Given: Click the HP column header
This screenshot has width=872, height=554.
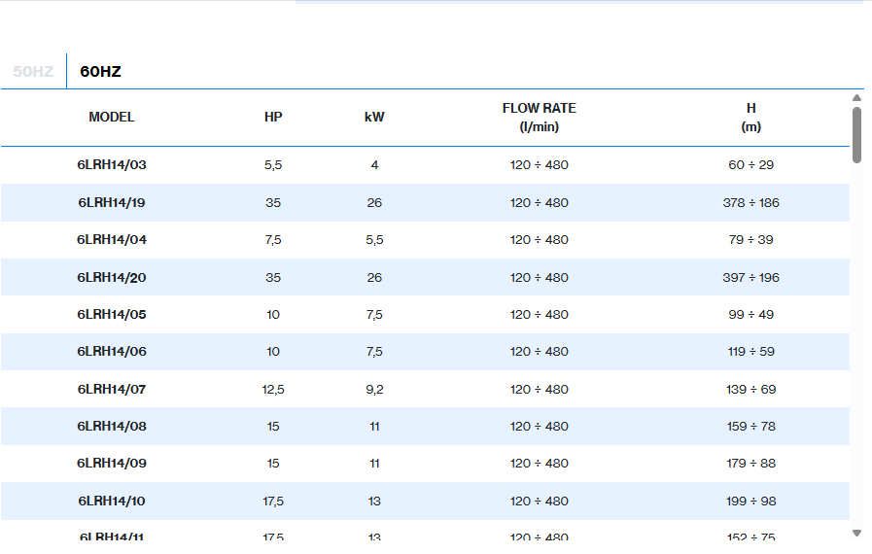Looking at the screenshot, I should [273, 118].
